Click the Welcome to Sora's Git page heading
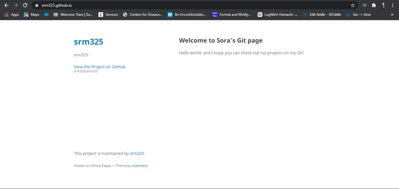The image size is (399, 189). [221, 40]
